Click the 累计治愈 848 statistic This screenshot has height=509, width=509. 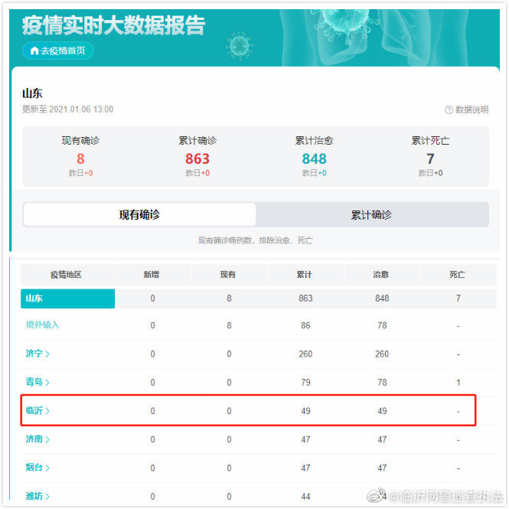click(314, 158)
